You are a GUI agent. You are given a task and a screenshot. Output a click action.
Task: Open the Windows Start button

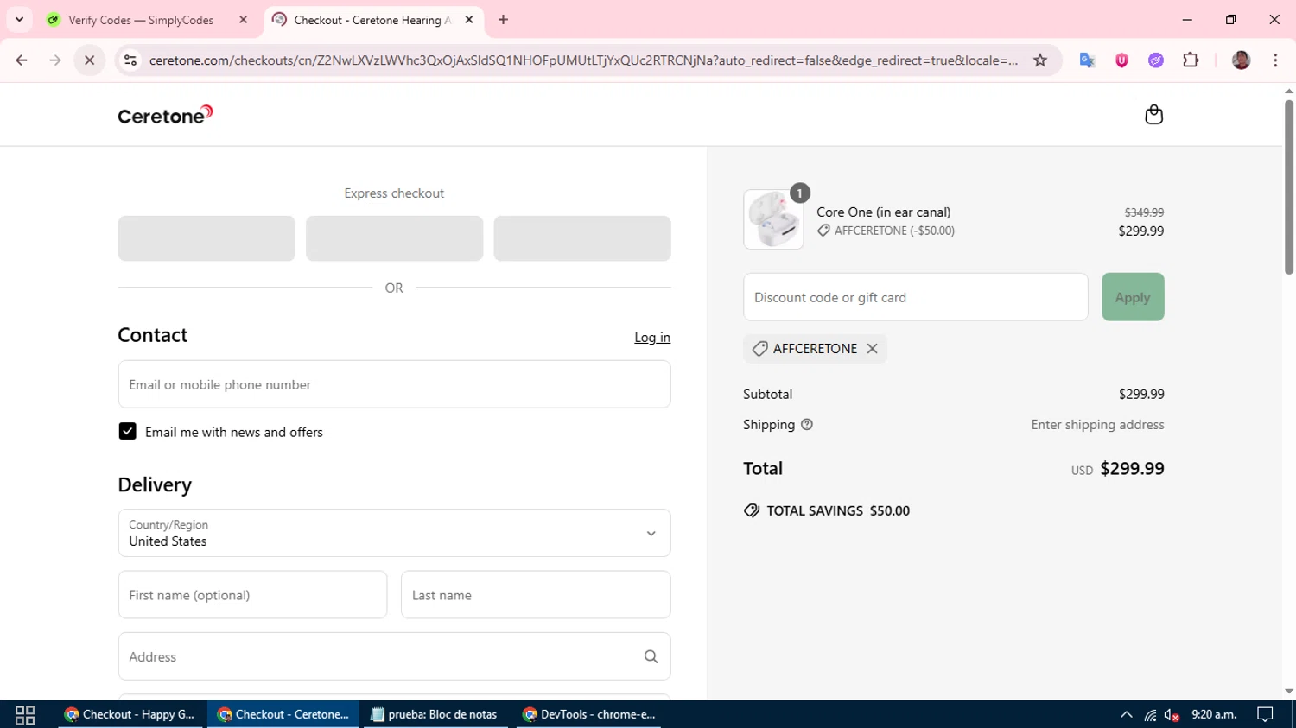[x=25, y=715]
